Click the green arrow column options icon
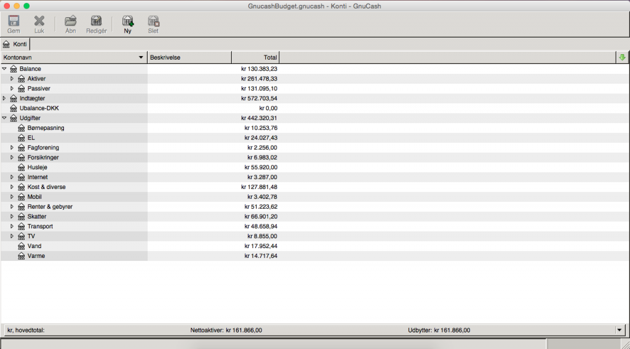Viewport: 630px width, 349px height. click(x=623, y=57)
